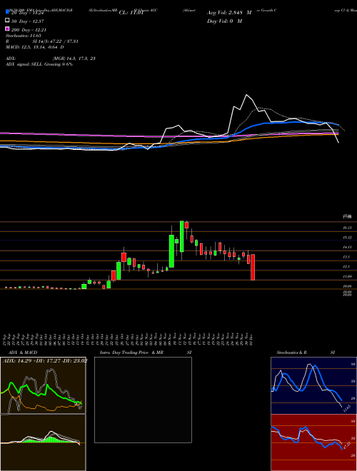The height and width of the screenshot is (471, 357).
Task: Open the blue Stochastics chart panel
Action: (313, 385)
